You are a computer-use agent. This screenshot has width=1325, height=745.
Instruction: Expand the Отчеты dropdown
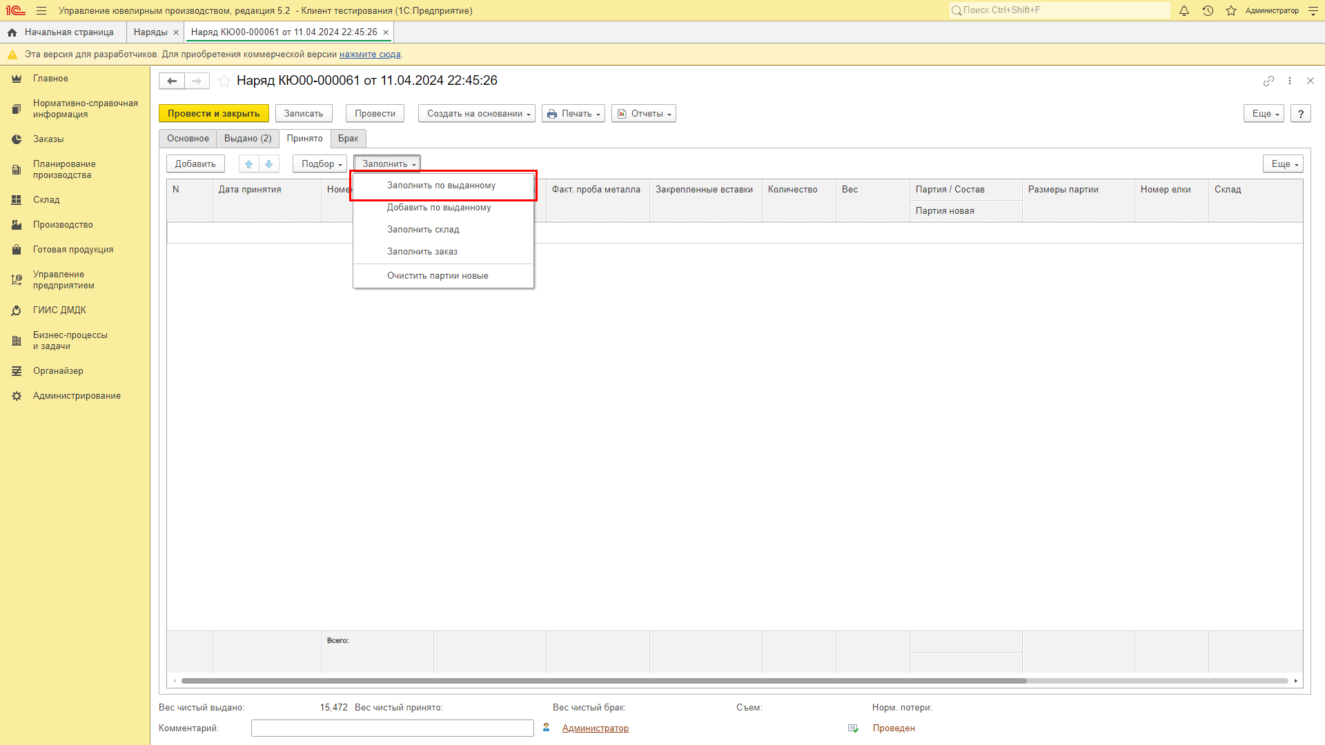(644, 114)
